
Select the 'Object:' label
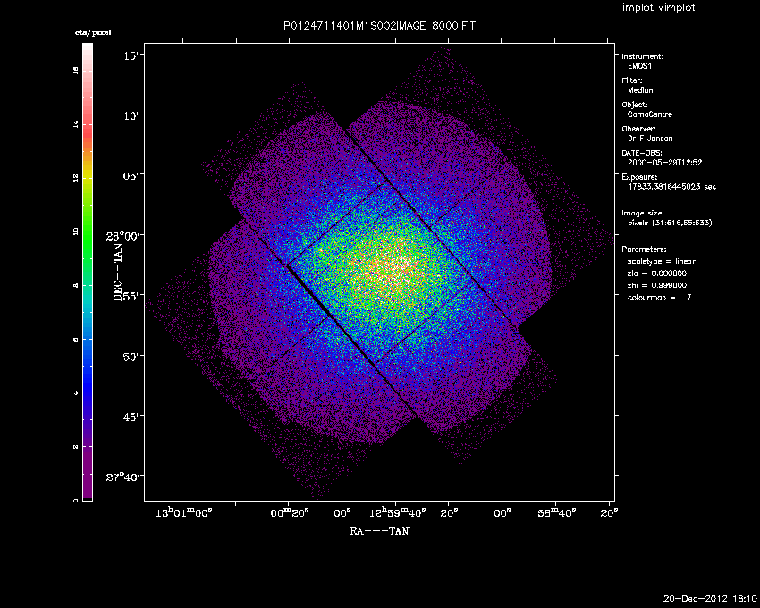[635, 105]
